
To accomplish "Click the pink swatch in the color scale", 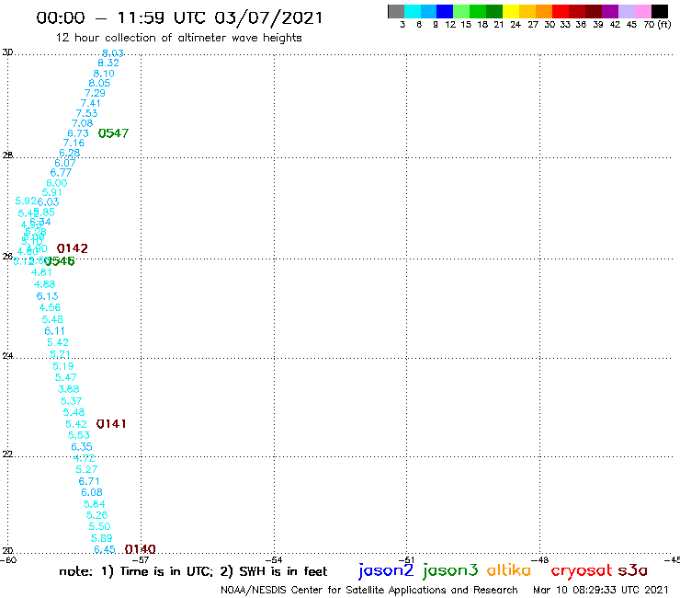I will (x=643, y=11).
